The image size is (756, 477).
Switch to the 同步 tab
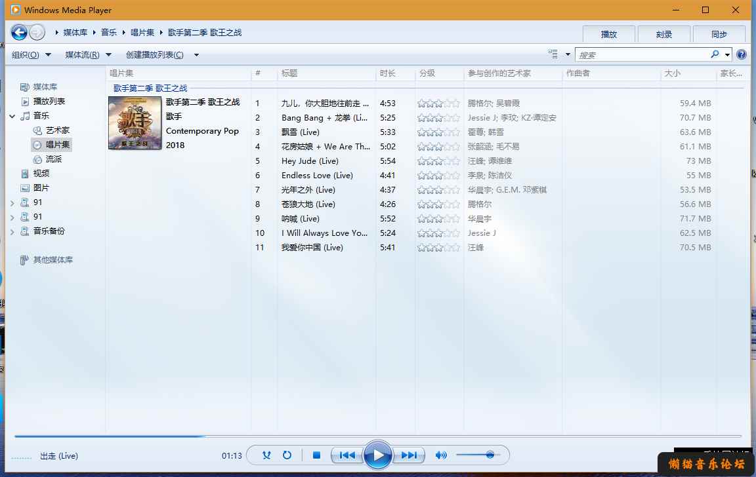click(719, 34)
